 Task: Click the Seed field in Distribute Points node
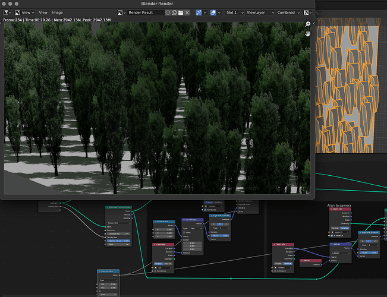[119, 244]
